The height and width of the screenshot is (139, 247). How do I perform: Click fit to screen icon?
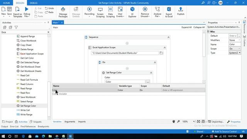pos(198,122)
